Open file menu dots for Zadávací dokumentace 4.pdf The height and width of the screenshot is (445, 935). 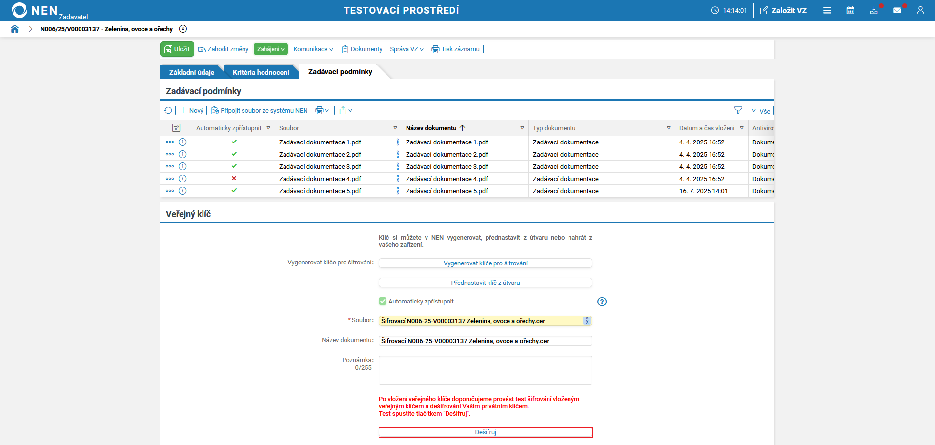click(398, 179)
